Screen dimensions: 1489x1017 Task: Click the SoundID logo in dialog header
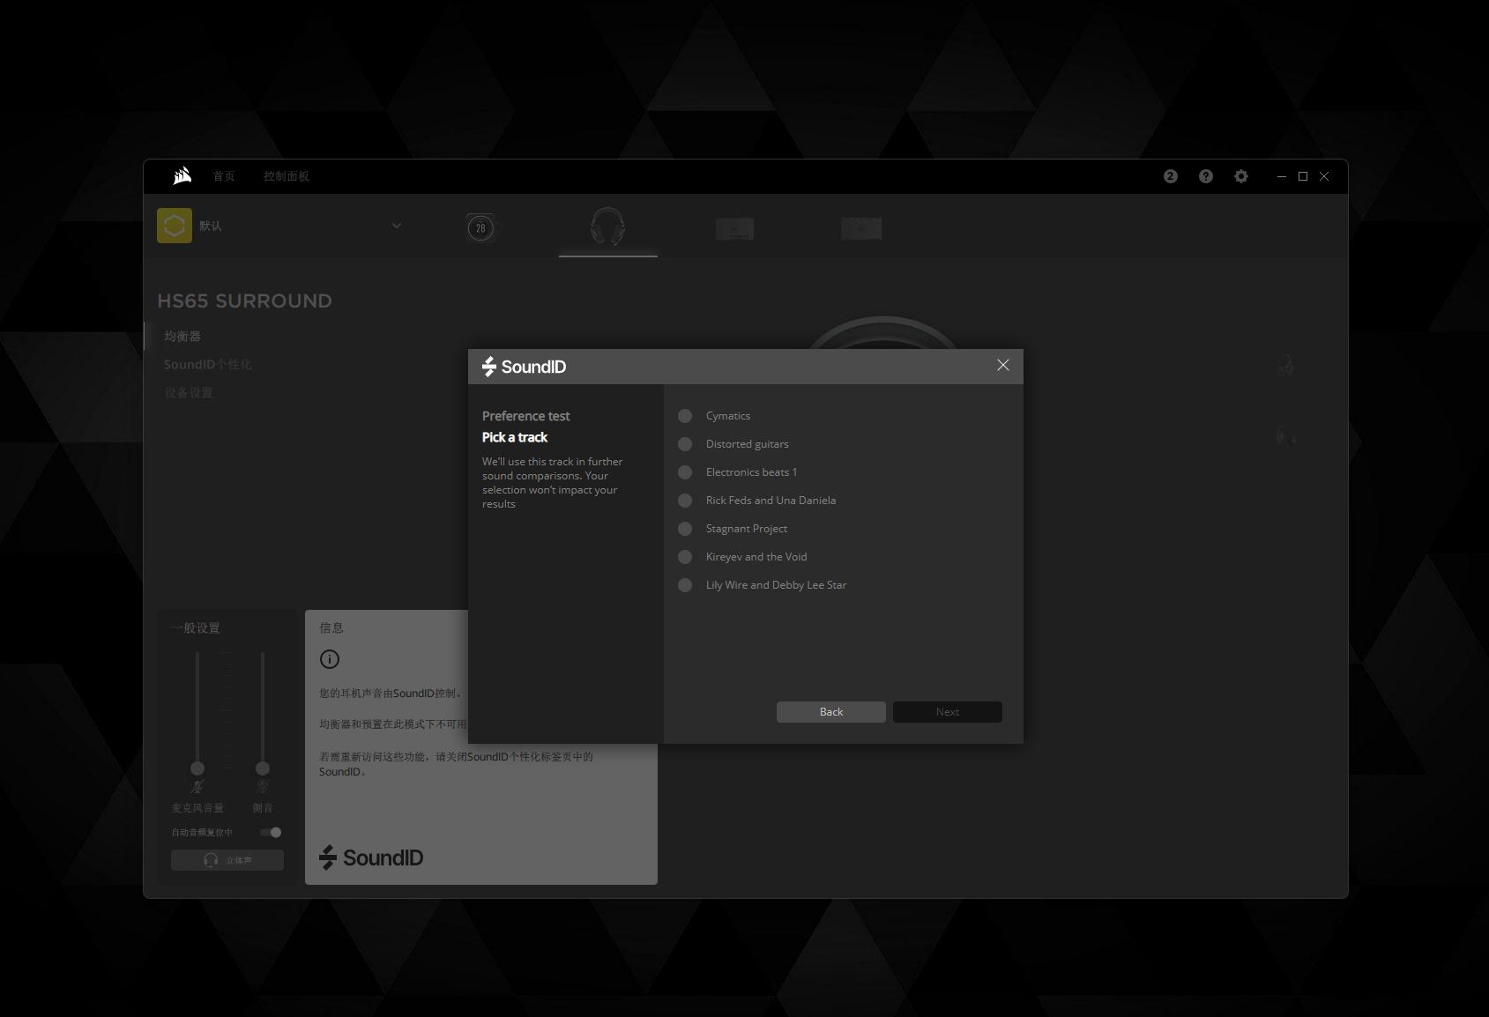point(525,367)
